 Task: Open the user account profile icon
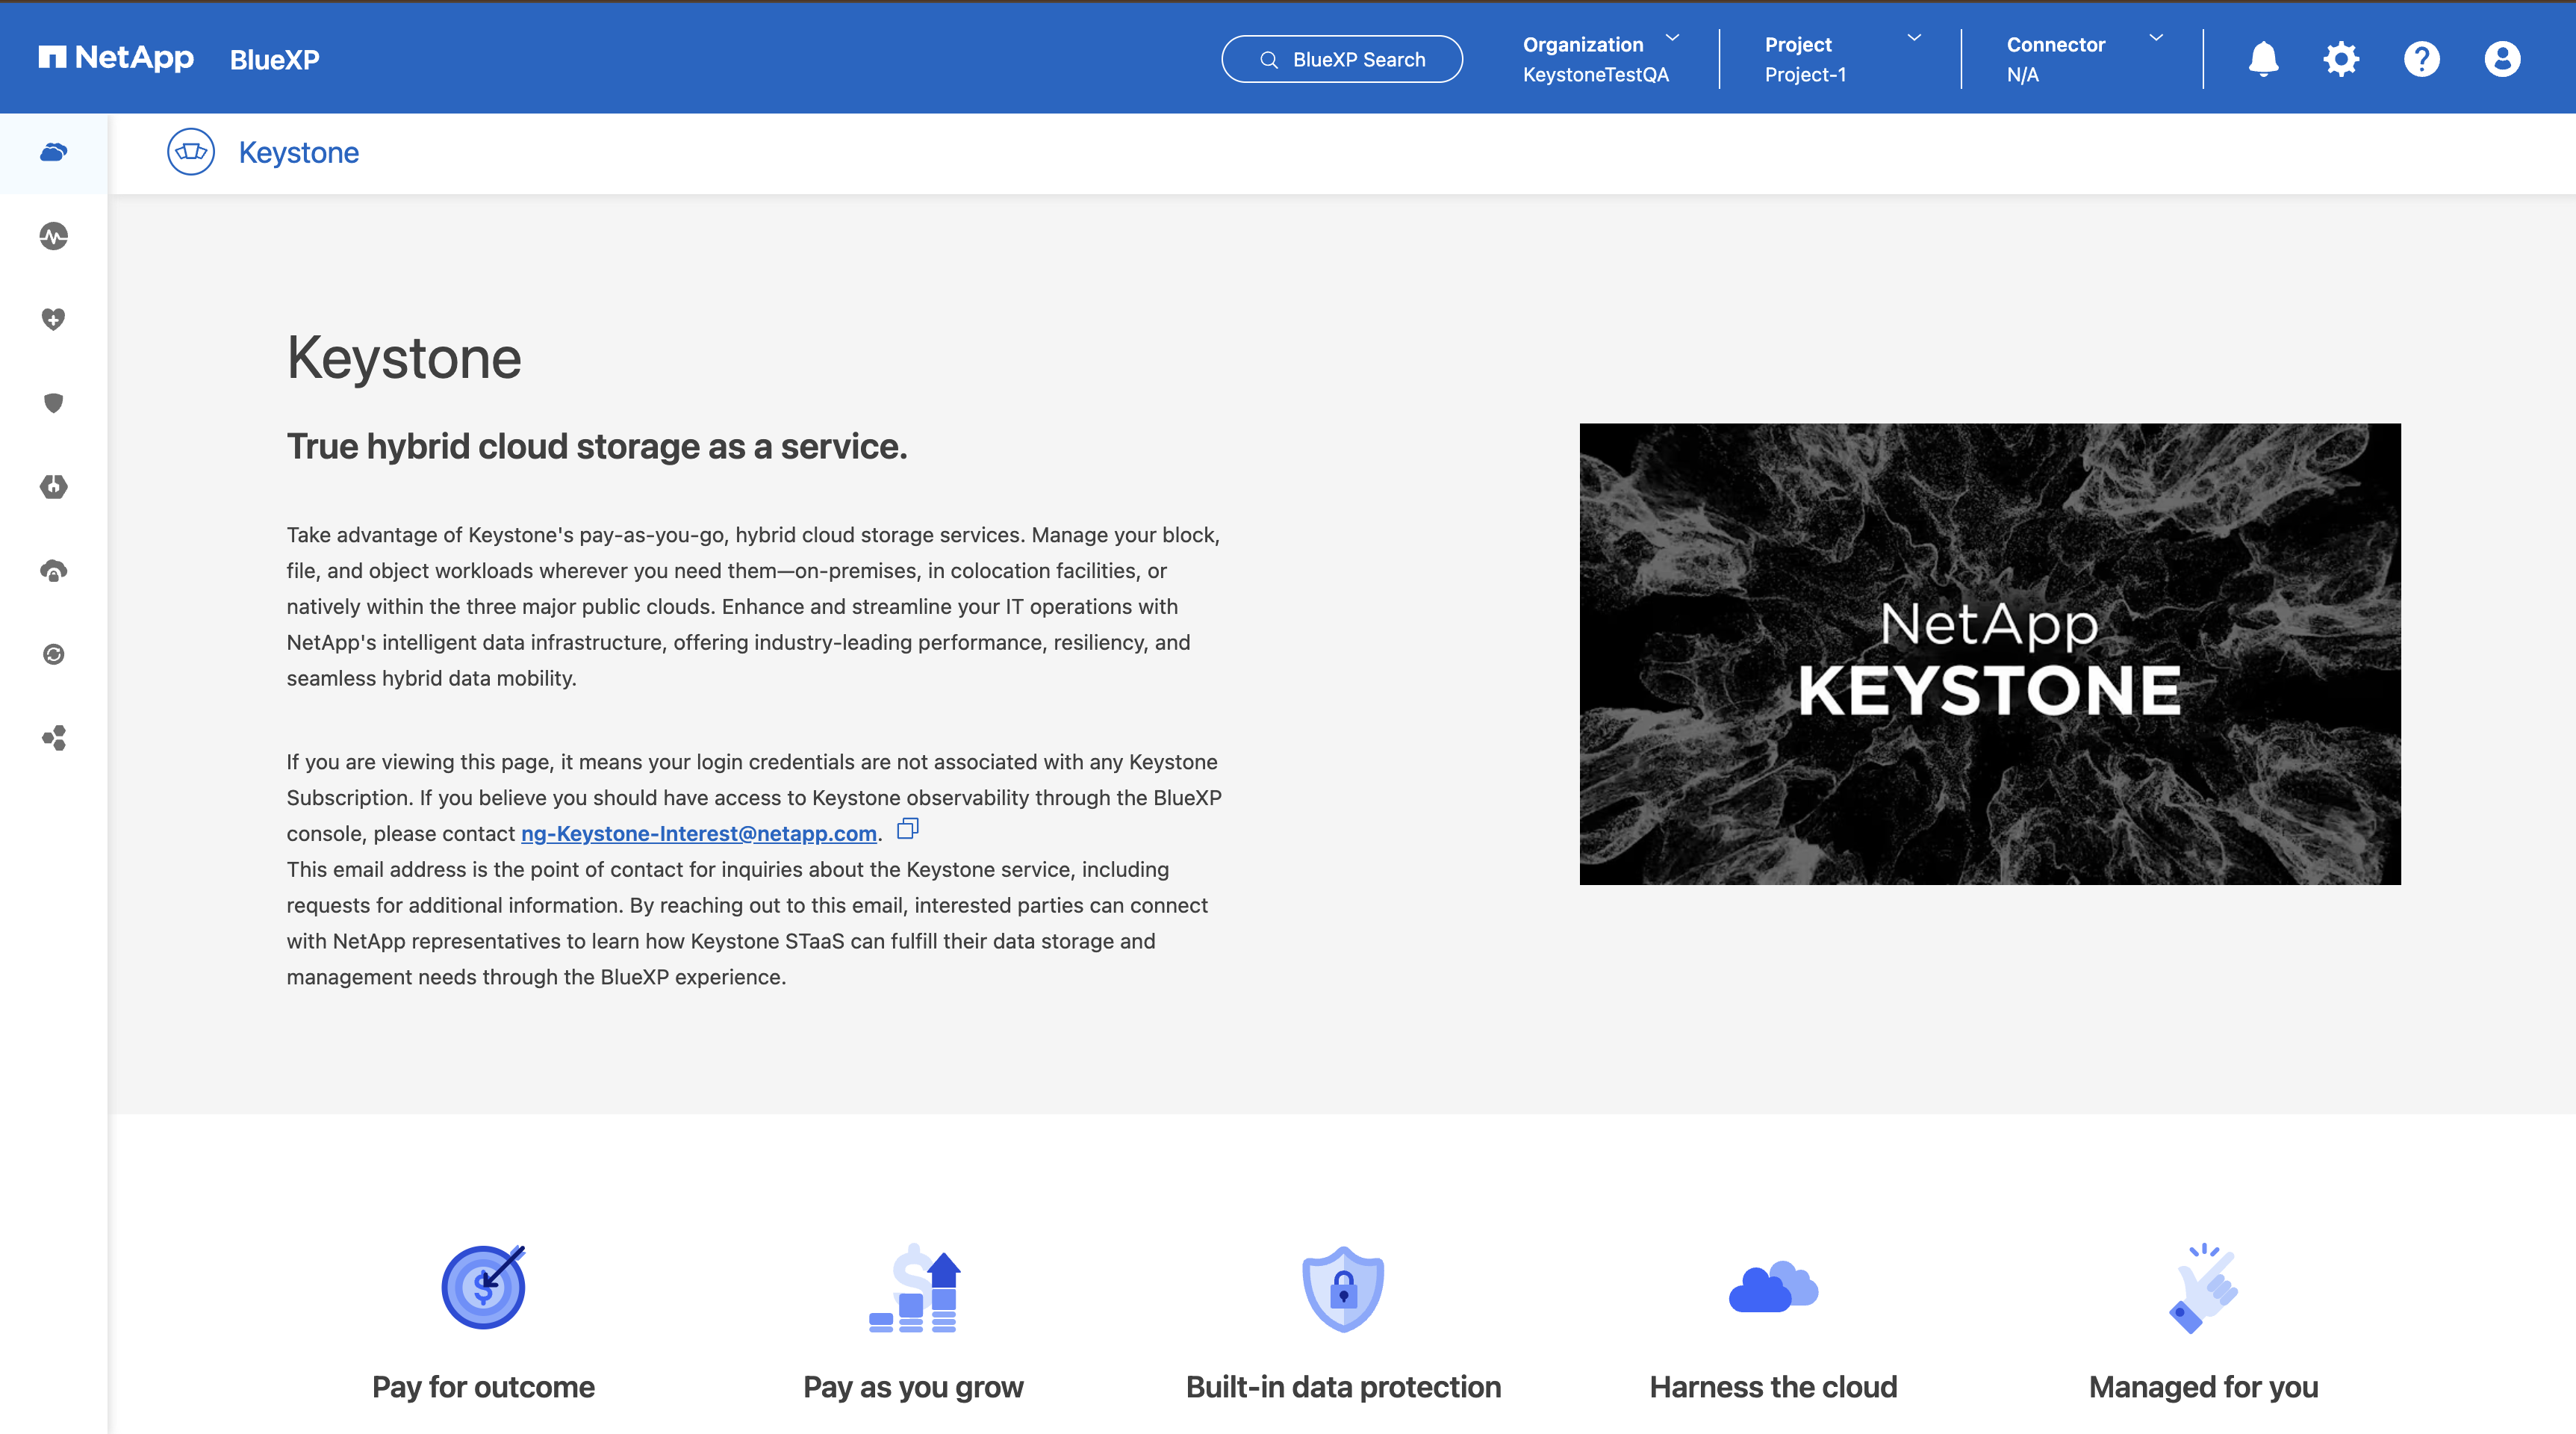point(2501,58)
